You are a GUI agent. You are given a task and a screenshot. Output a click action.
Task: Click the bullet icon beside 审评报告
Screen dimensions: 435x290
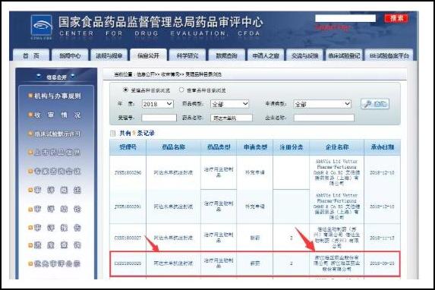pyautogui.click(x=30, y=228)
